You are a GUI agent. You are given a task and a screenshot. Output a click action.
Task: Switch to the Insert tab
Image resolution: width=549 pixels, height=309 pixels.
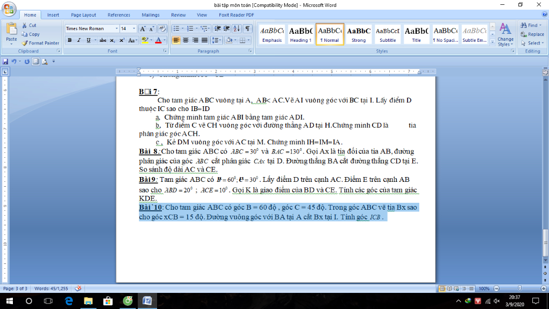click(53, 15)
